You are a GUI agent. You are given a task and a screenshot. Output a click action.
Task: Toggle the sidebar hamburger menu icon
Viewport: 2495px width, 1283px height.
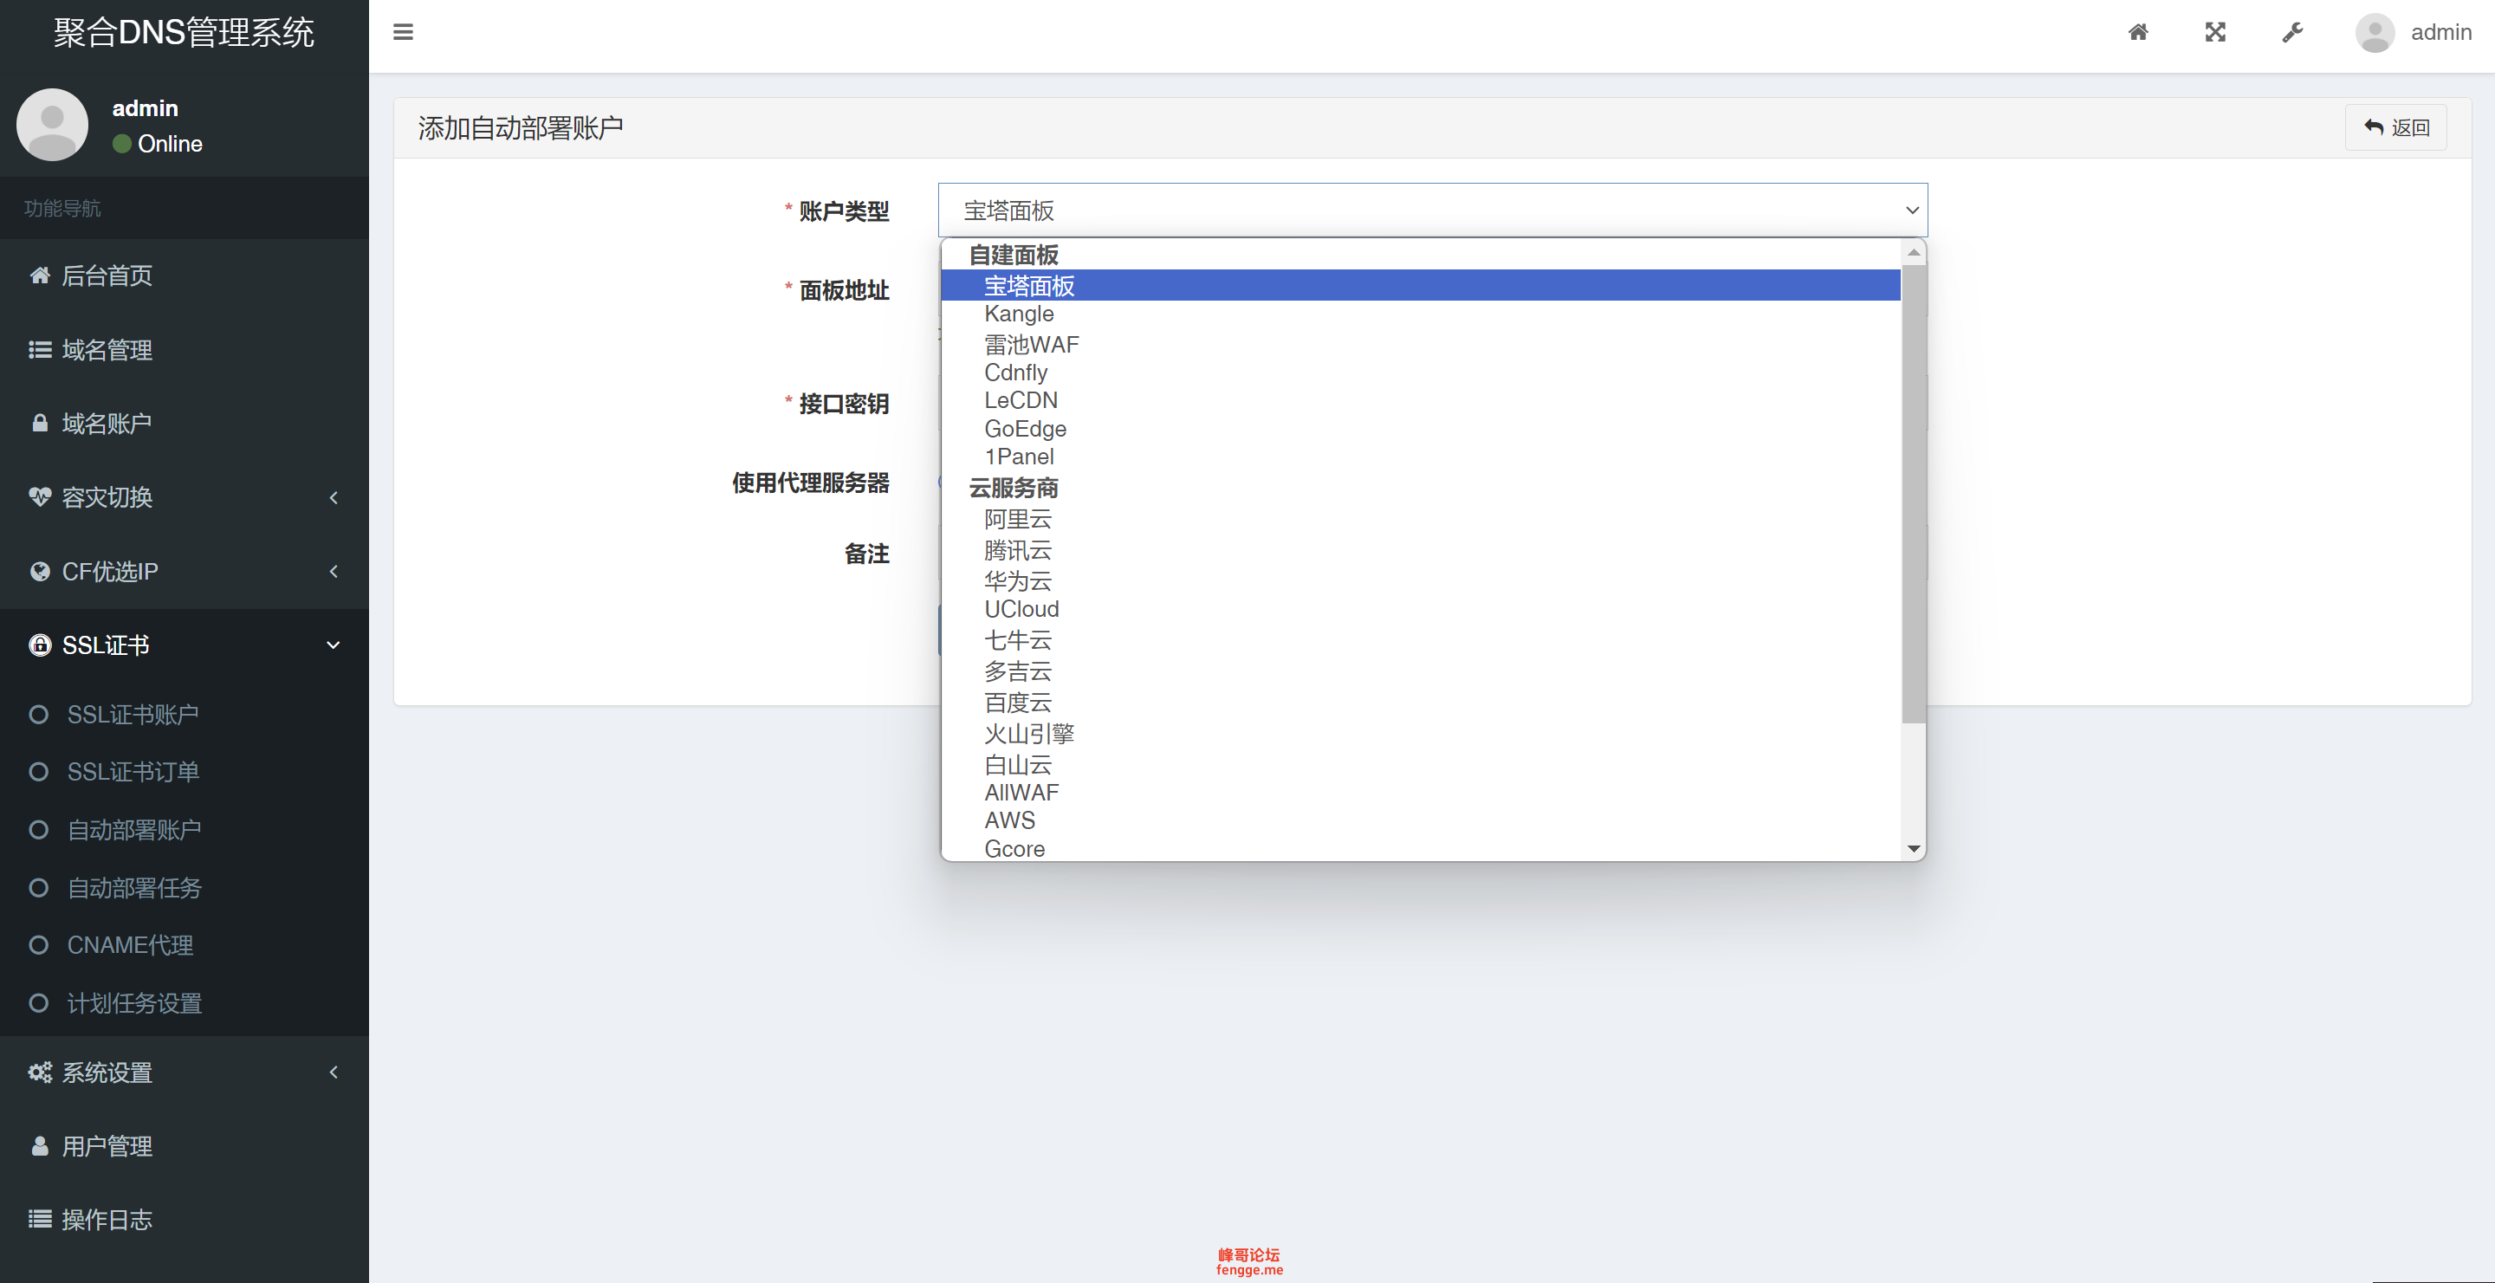(x=403, y=32)
